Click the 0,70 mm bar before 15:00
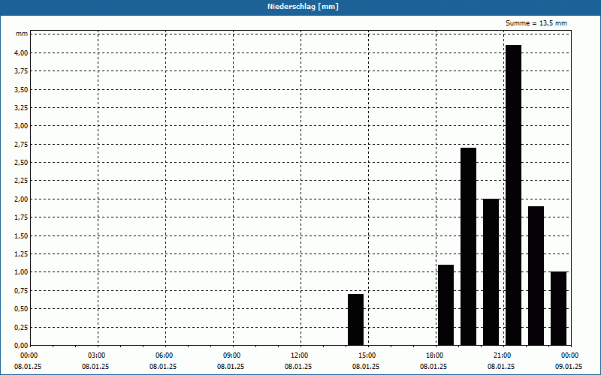 355,319
